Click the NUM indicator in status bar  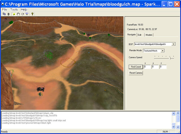[165, 131]
